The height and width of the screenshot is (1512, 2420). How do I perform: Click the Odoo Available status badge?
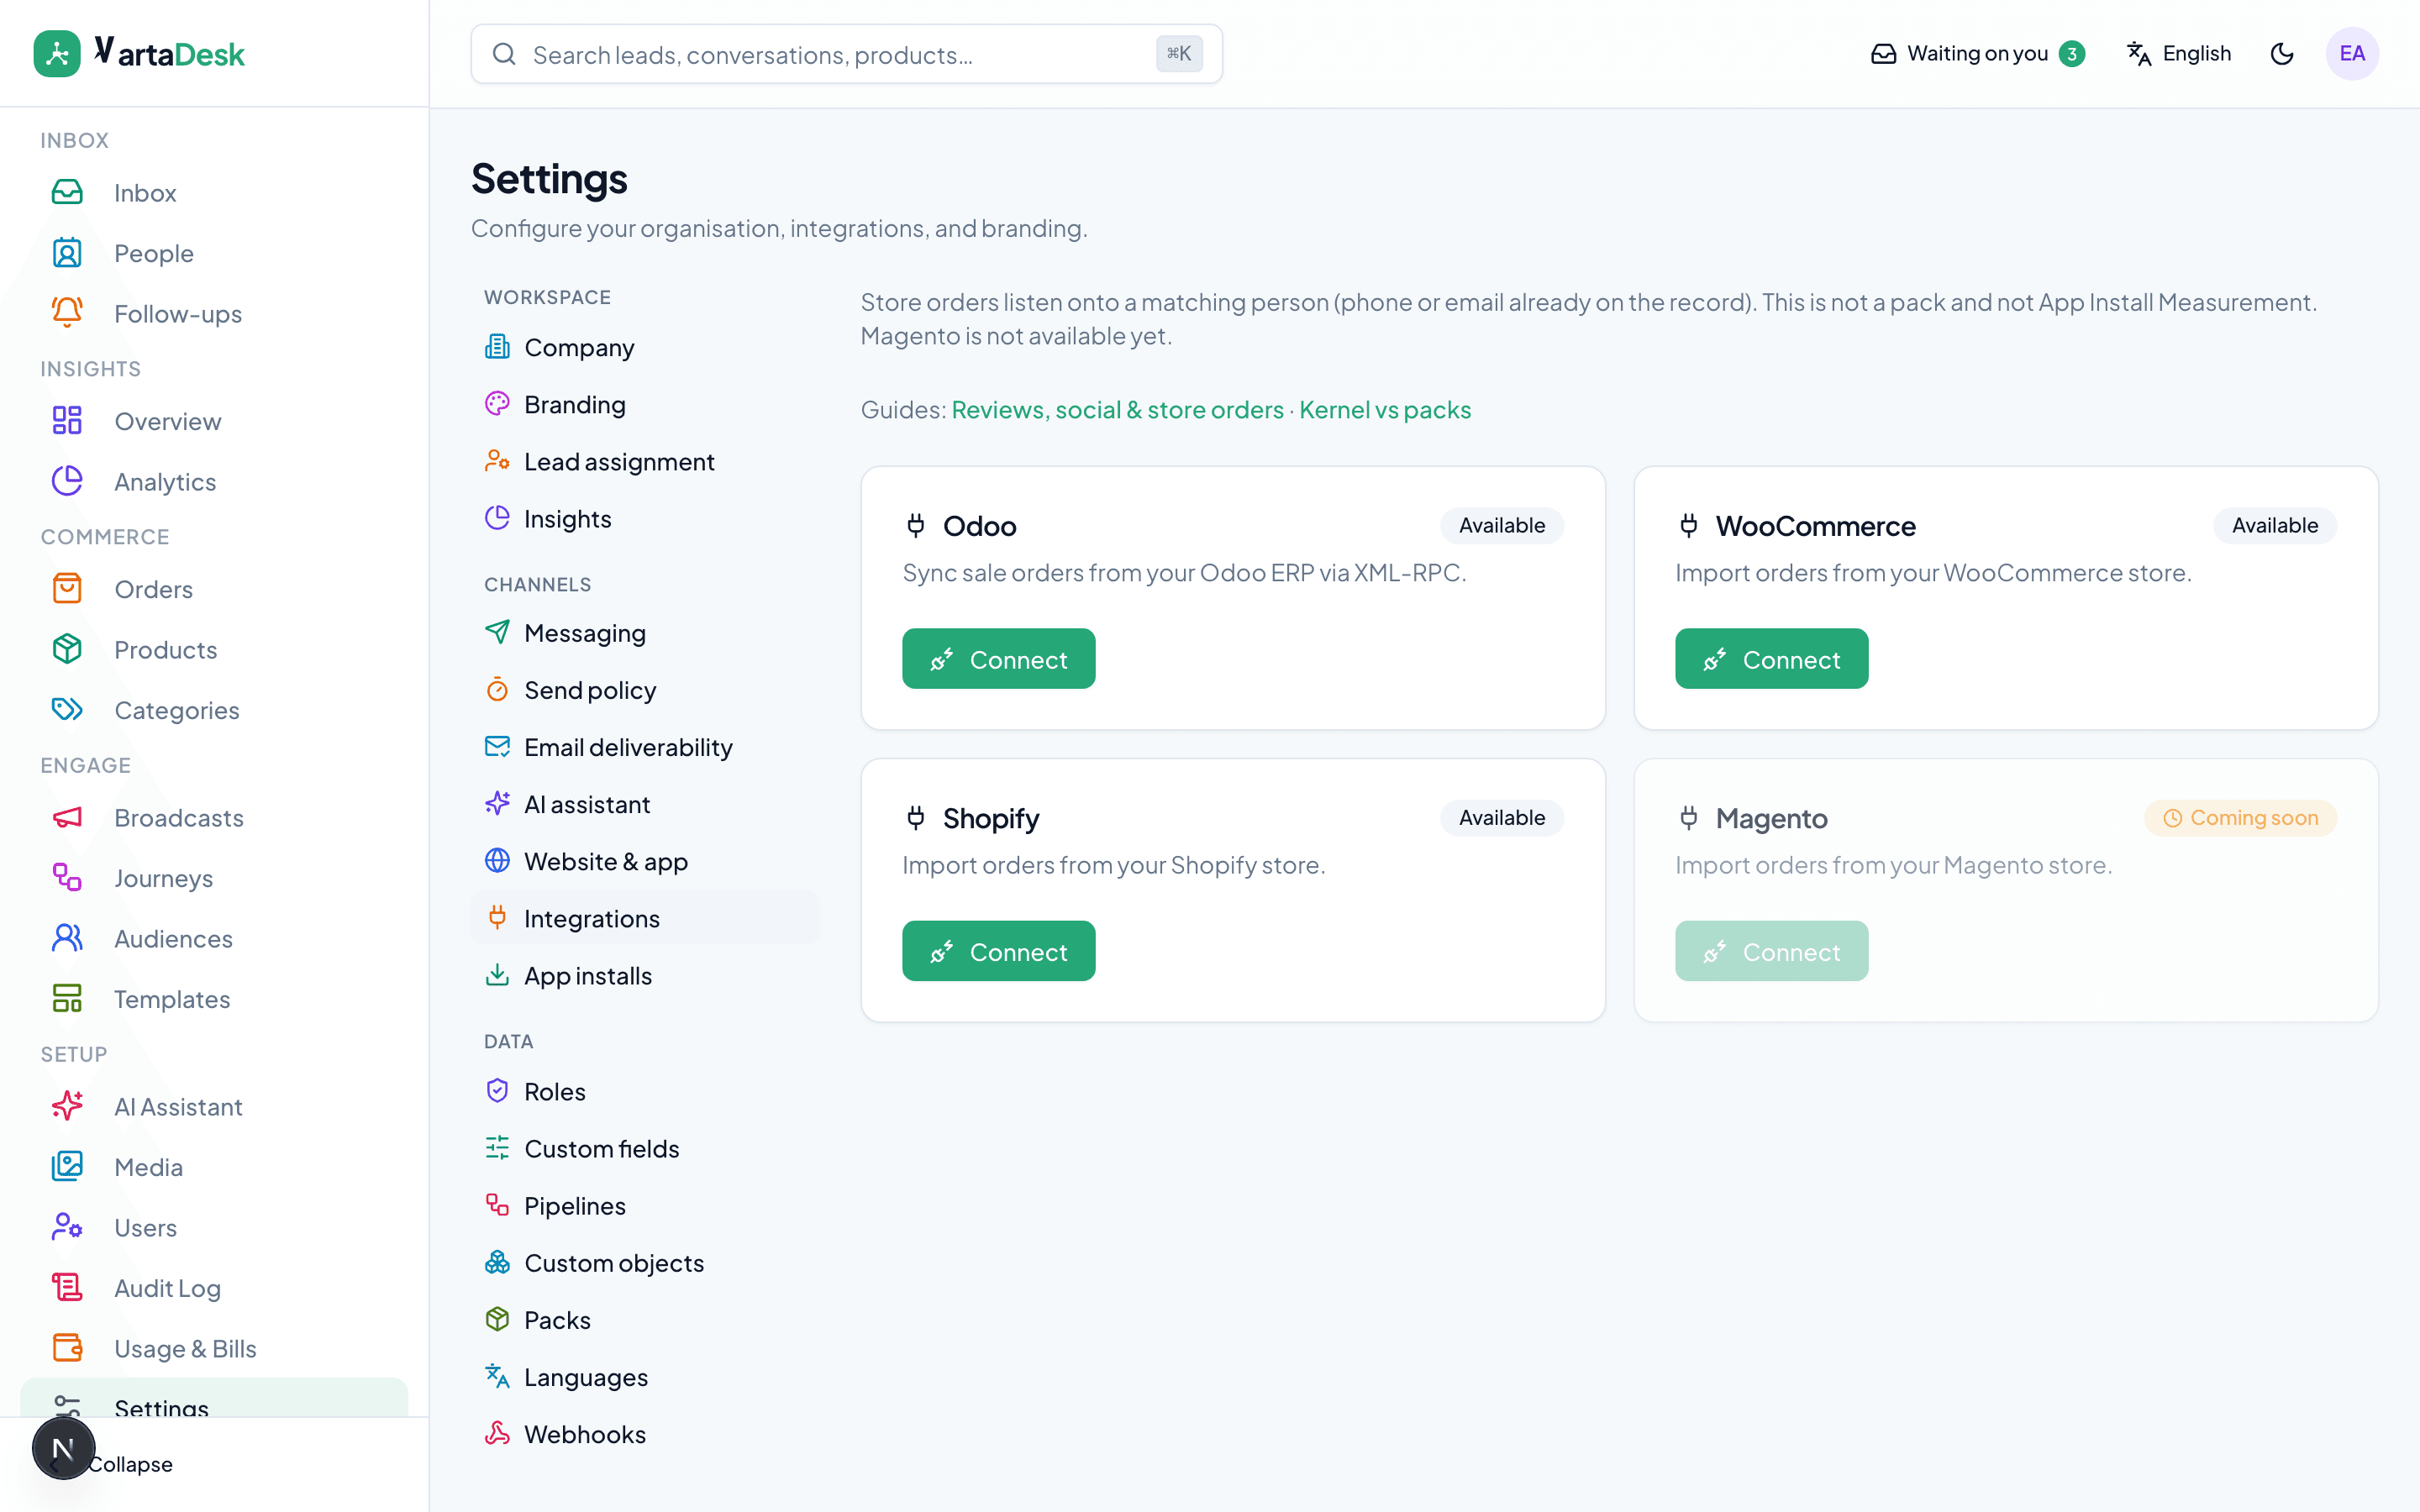point(1501,525)
